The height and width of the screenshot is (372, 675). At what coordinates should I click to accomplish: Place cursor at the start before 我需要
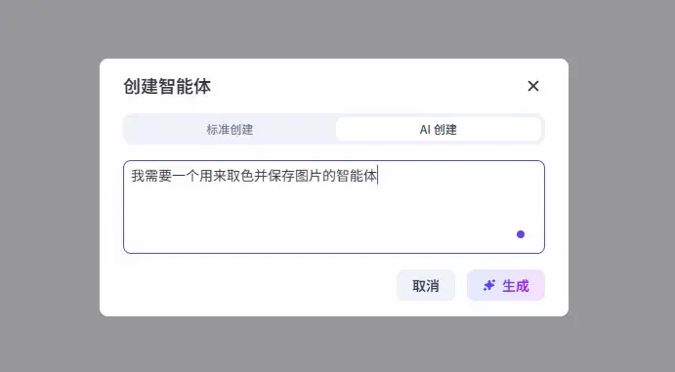pyautogui.click(x=131, y=176)
